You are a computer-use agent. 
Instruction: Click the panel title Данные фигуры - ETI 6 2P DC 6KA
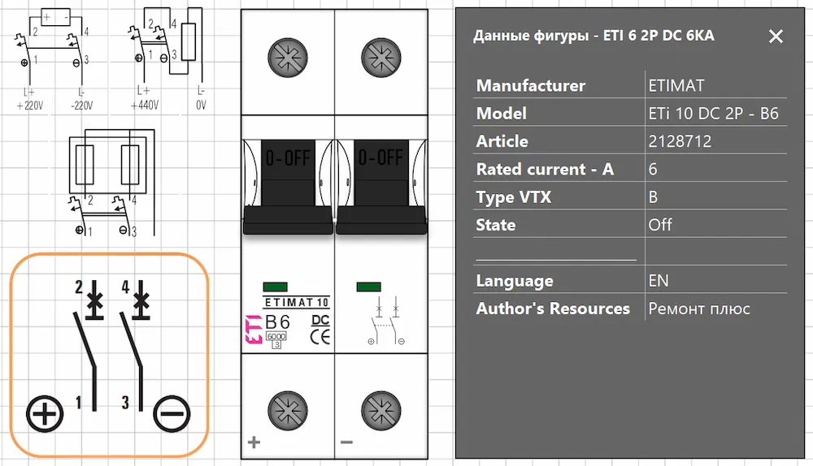click(593, 36)
